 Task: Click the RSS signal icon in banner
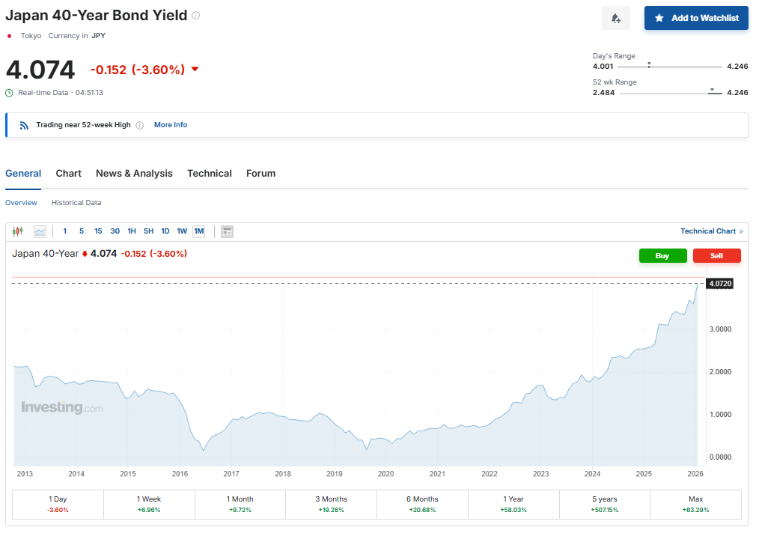click(24, 125)
